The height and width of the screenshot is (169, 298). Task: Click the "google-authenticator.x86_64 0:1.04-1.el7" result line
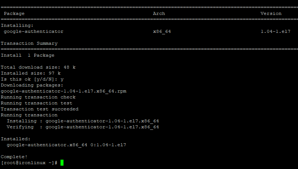tap(66, 145)
